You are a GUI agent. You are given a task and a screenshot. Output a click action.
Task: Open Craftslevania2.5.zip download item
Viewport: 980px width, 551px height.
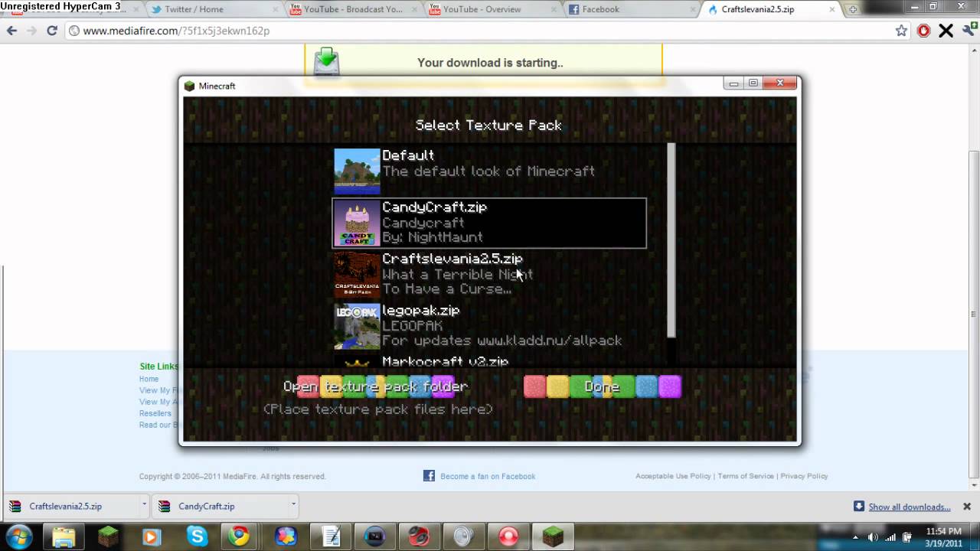(x=70, y=506)
